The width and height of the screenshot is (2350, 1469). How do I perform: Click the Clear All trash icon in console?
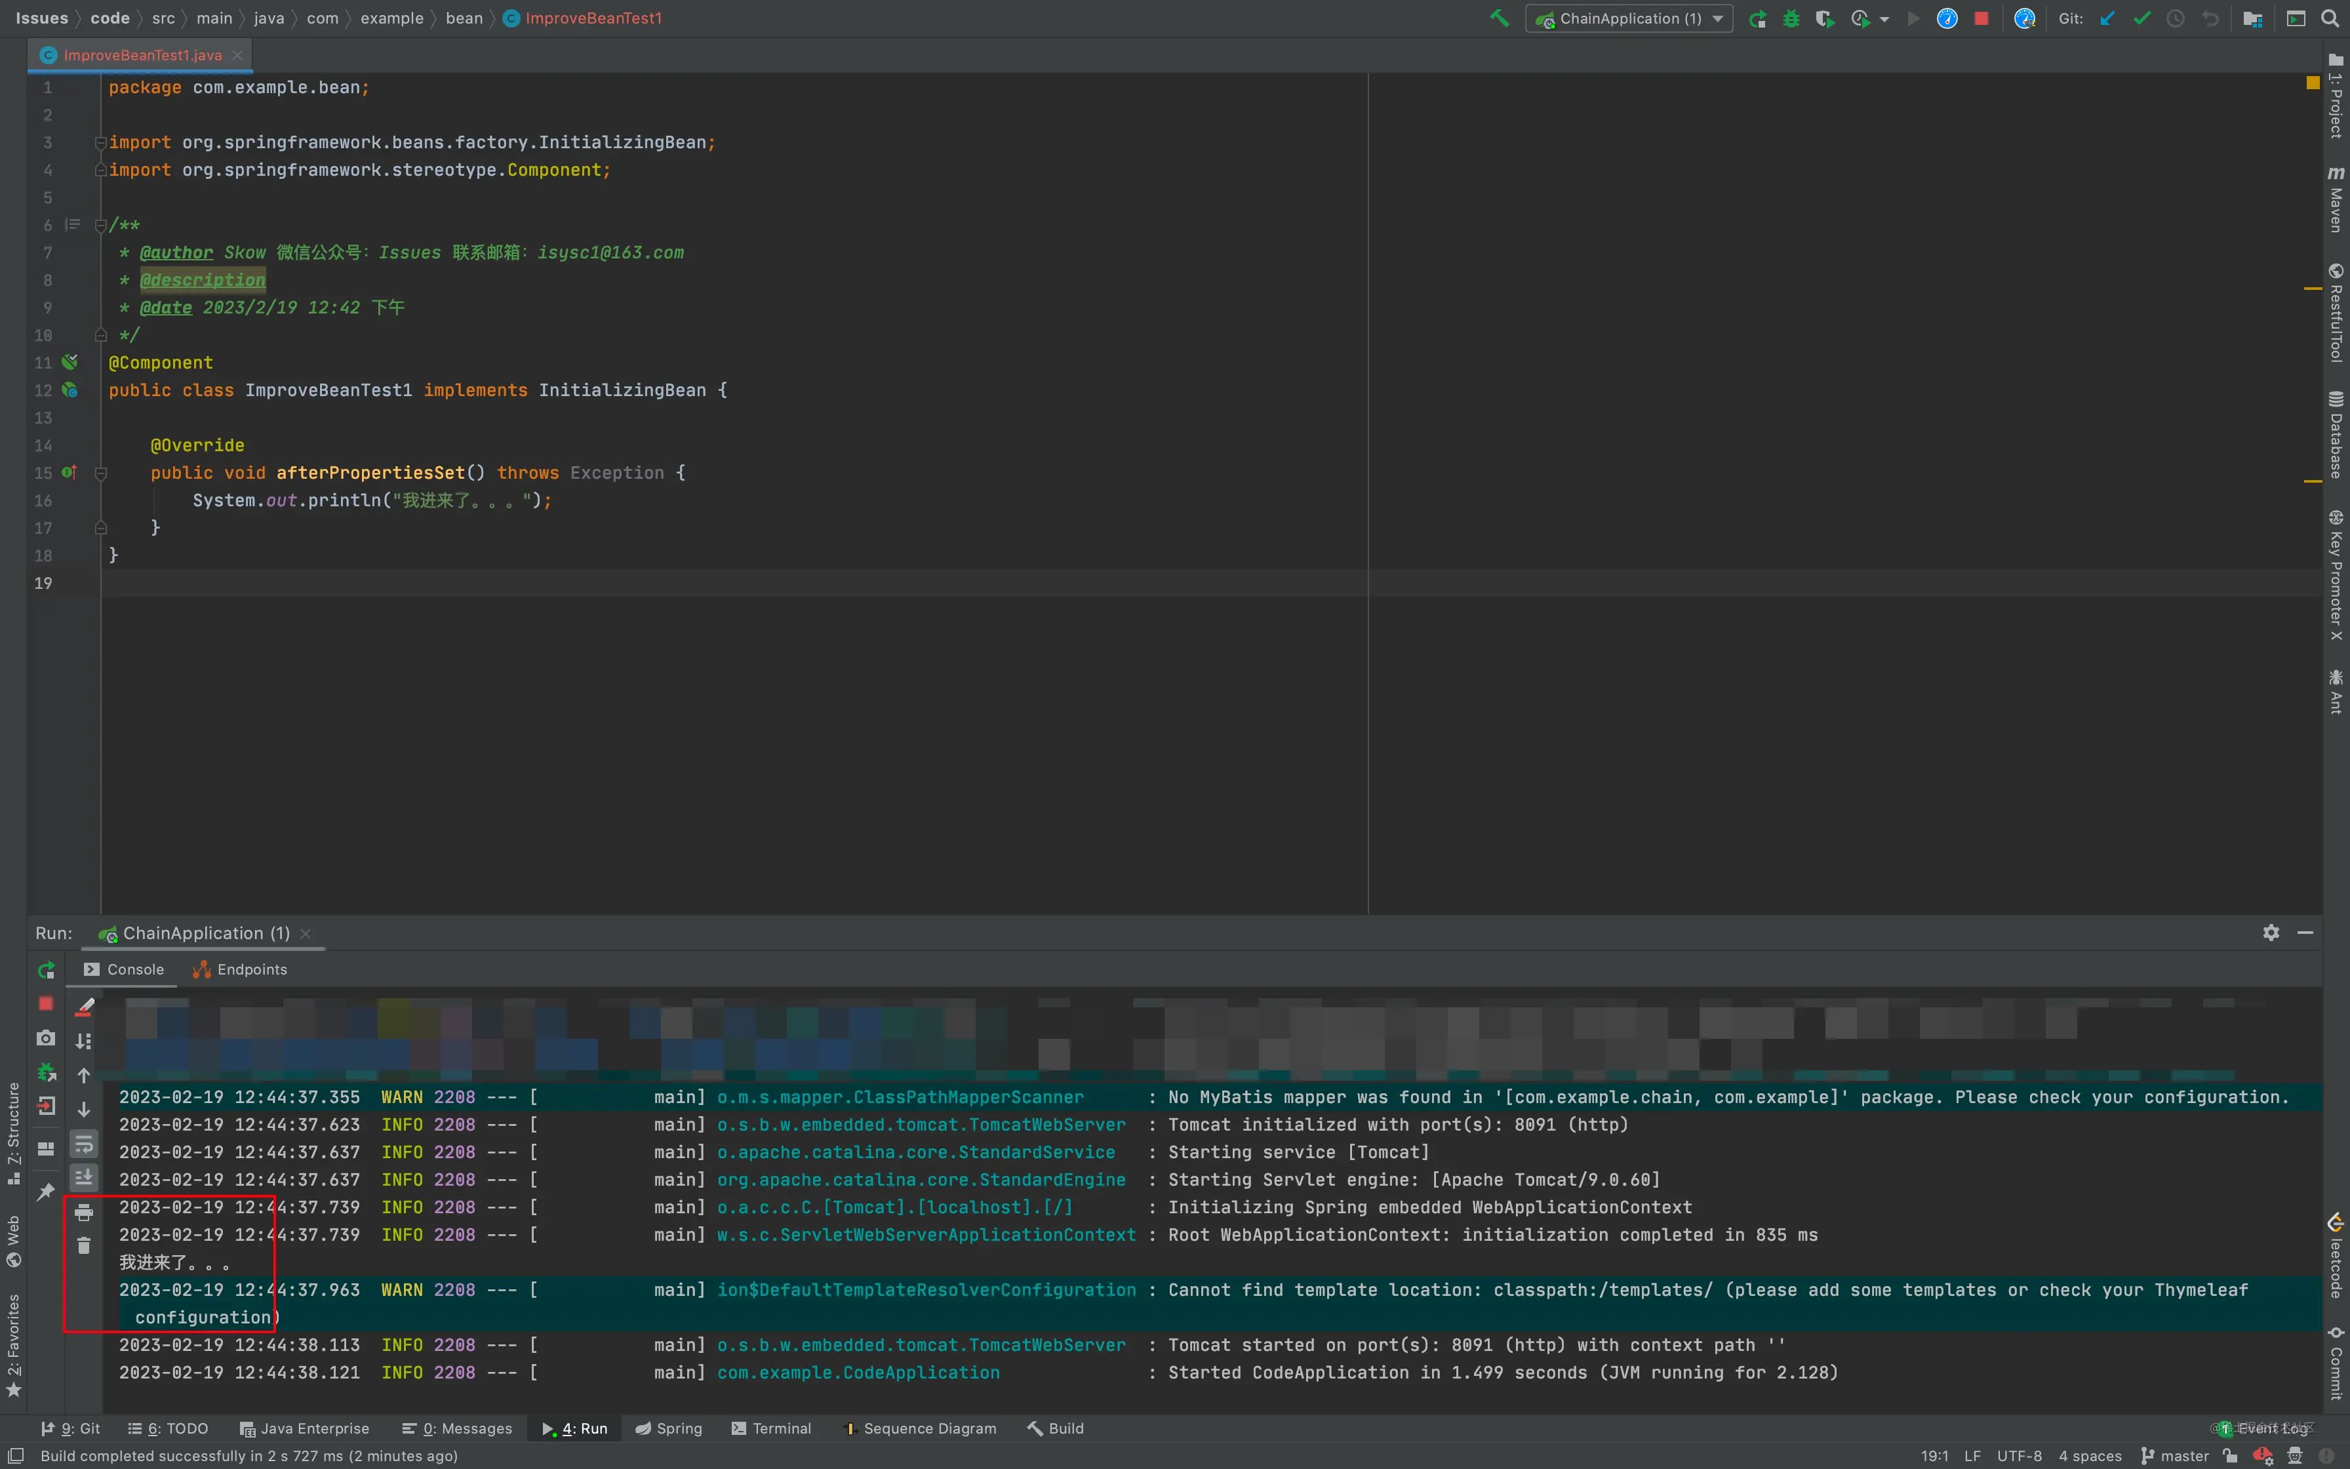tap(85, 1245)
